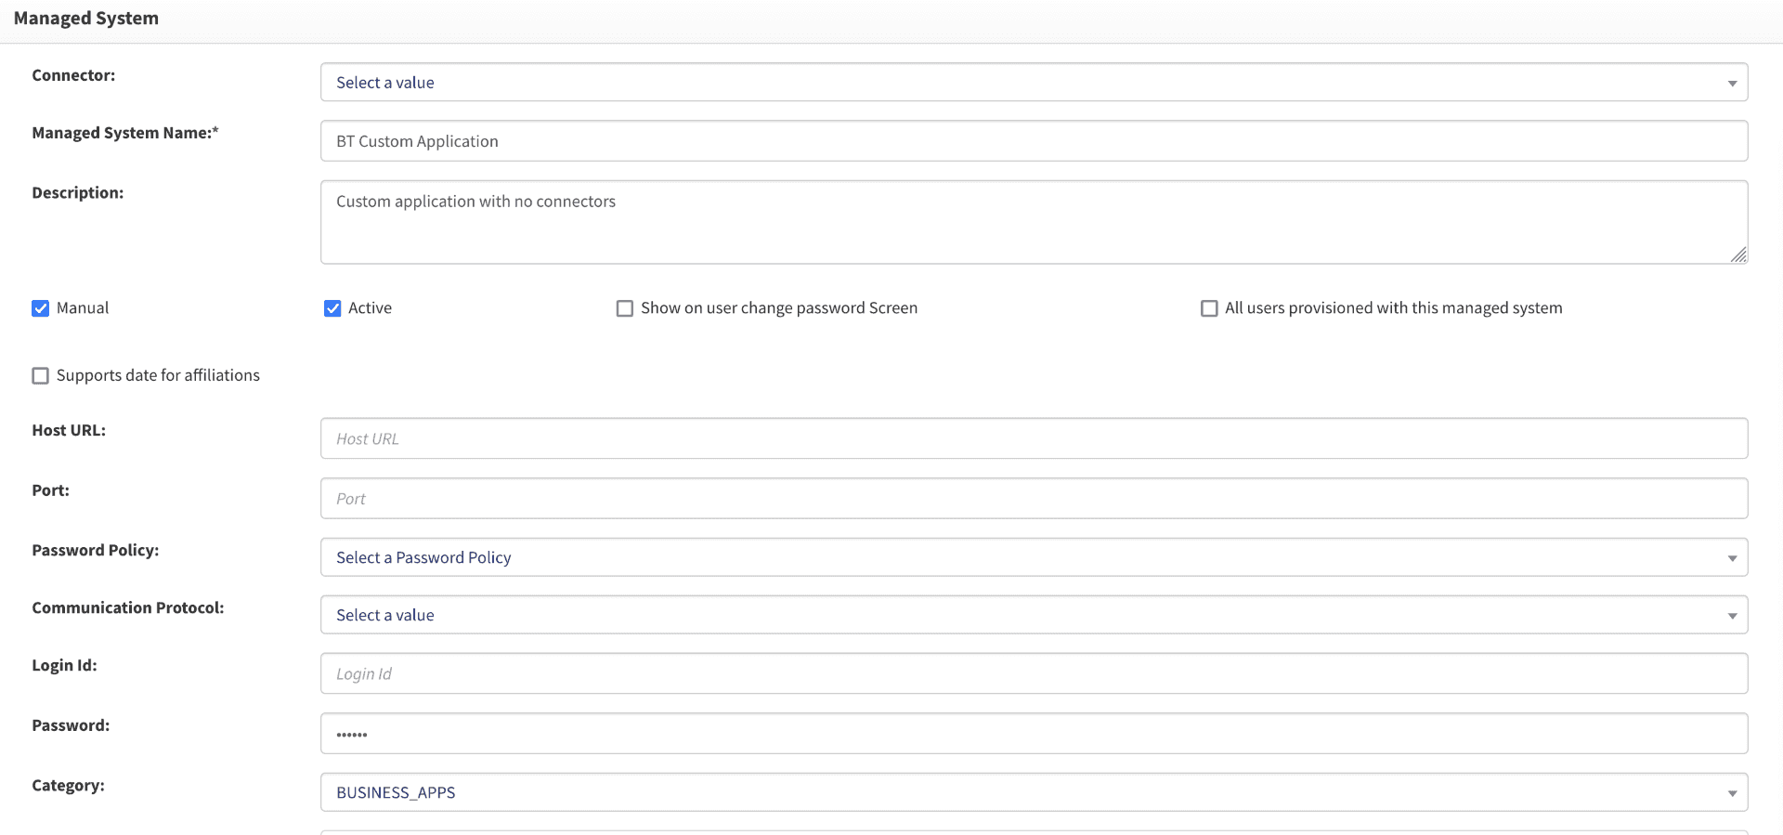Uncheck the Manual checkbox
This screenshot has height=835, width=1783.
(41, 308)
